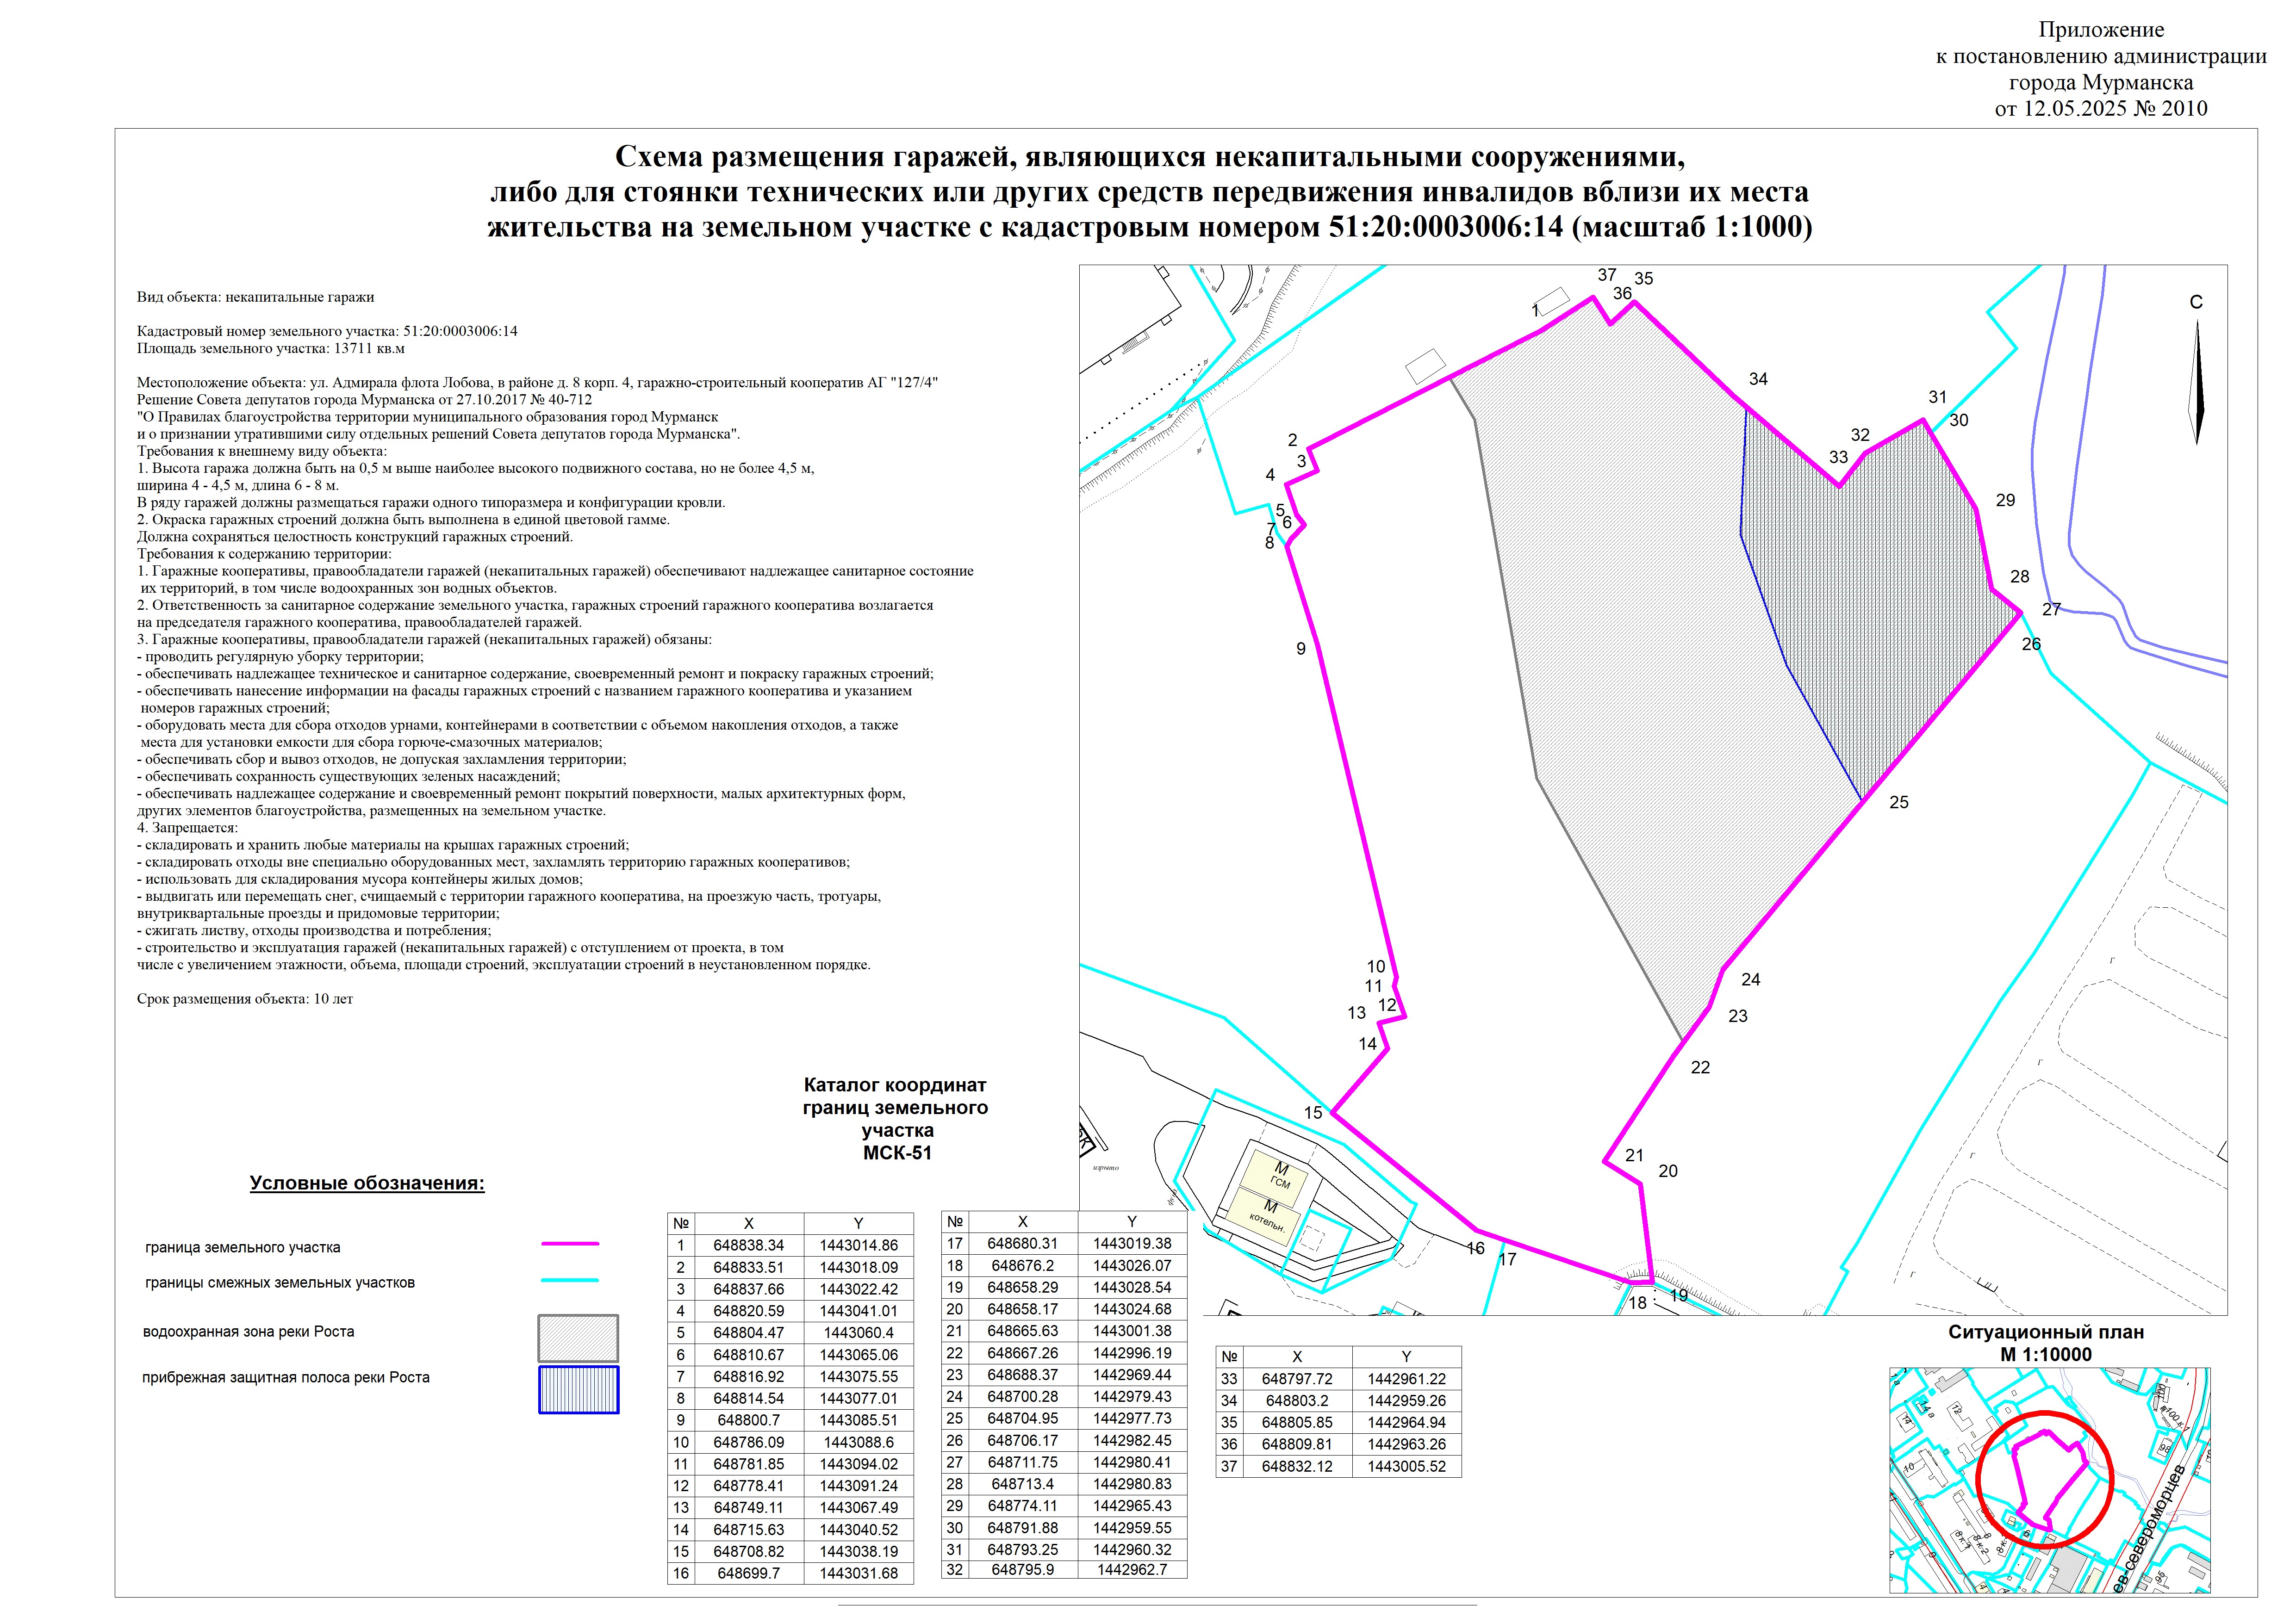This screenshot has height=1623, width=2296.
Task: Click boundary point label 9 on map
Action: coord(1301,650)
